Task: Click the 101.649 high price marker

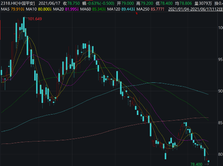Action: 35,19
